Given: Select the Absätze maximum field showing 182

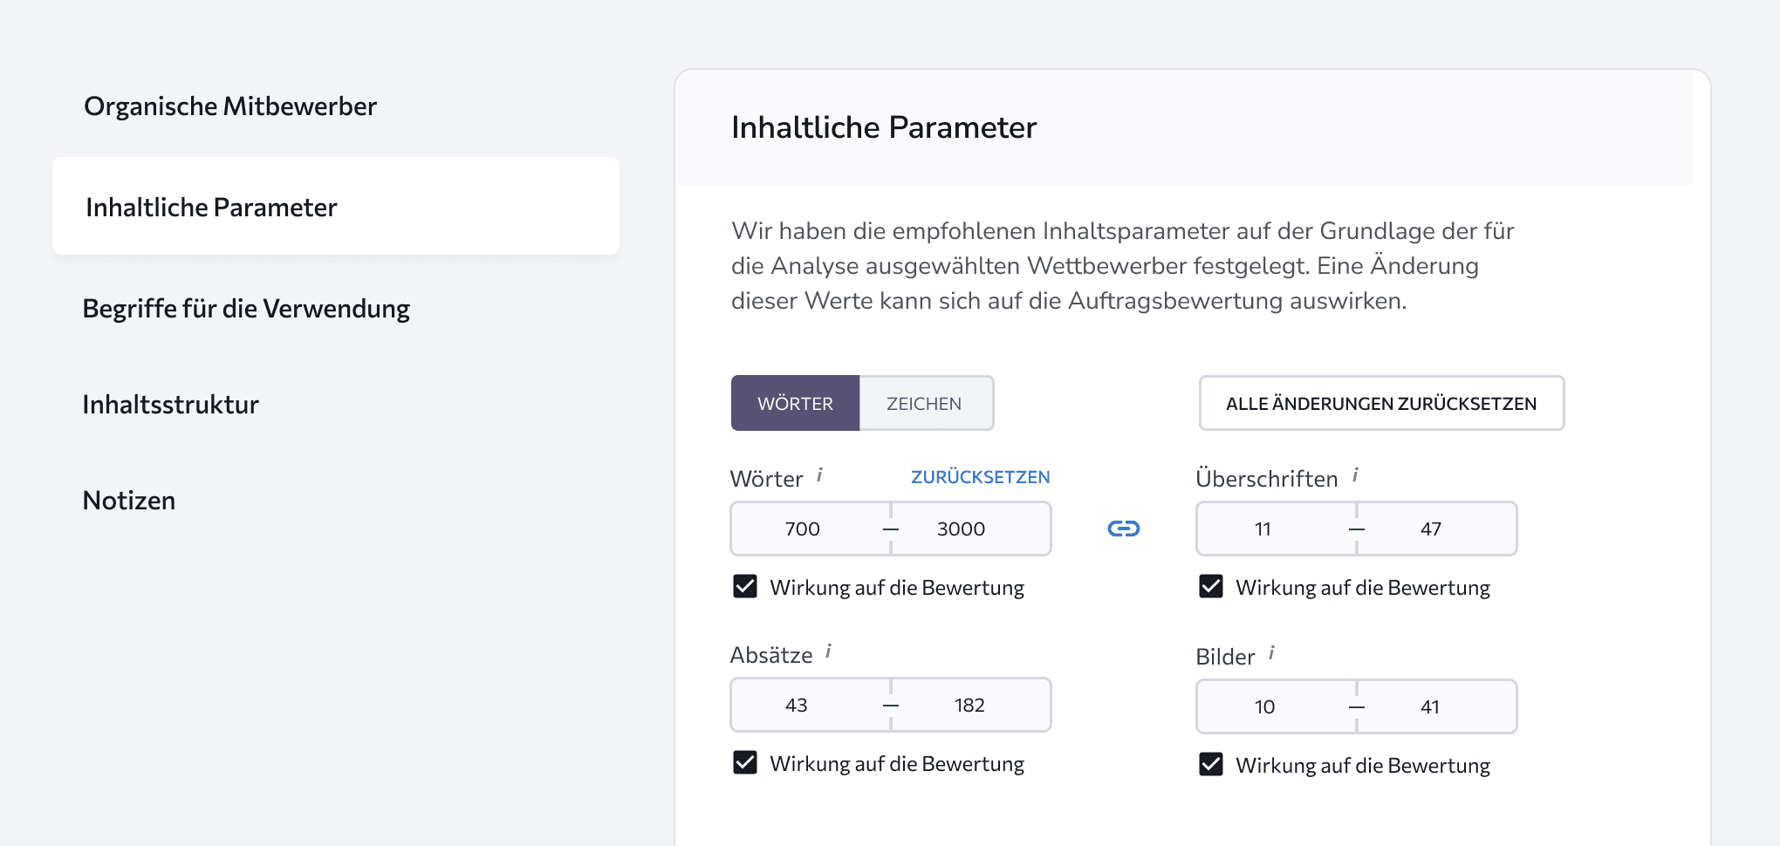Looking at the screenshot, I should click(x=969, y=704).
